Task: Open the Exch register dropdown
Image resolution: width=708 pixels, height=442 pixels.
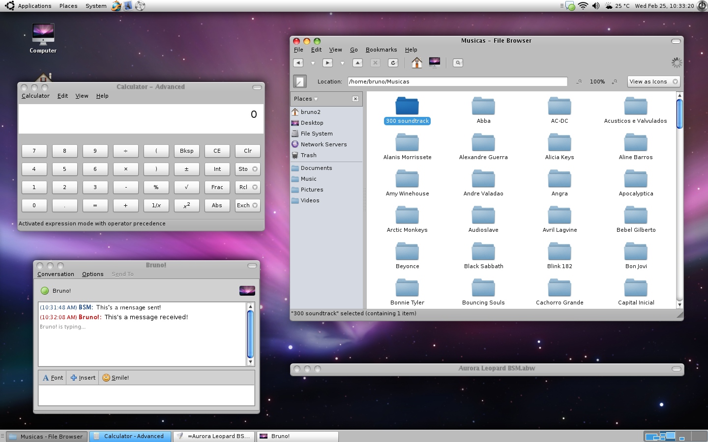Action: (x=248, y=205)
